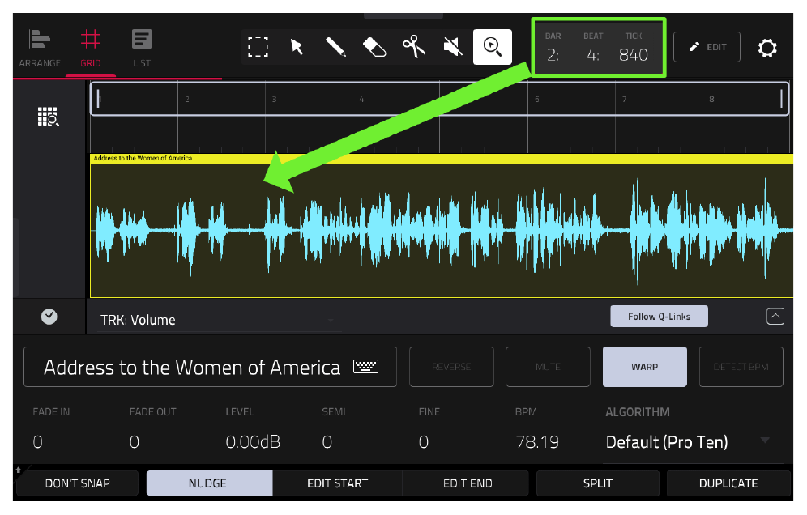The image size is (807, 515).
Task: Toggle Follow Q-Links
Action: pos(659,317)
